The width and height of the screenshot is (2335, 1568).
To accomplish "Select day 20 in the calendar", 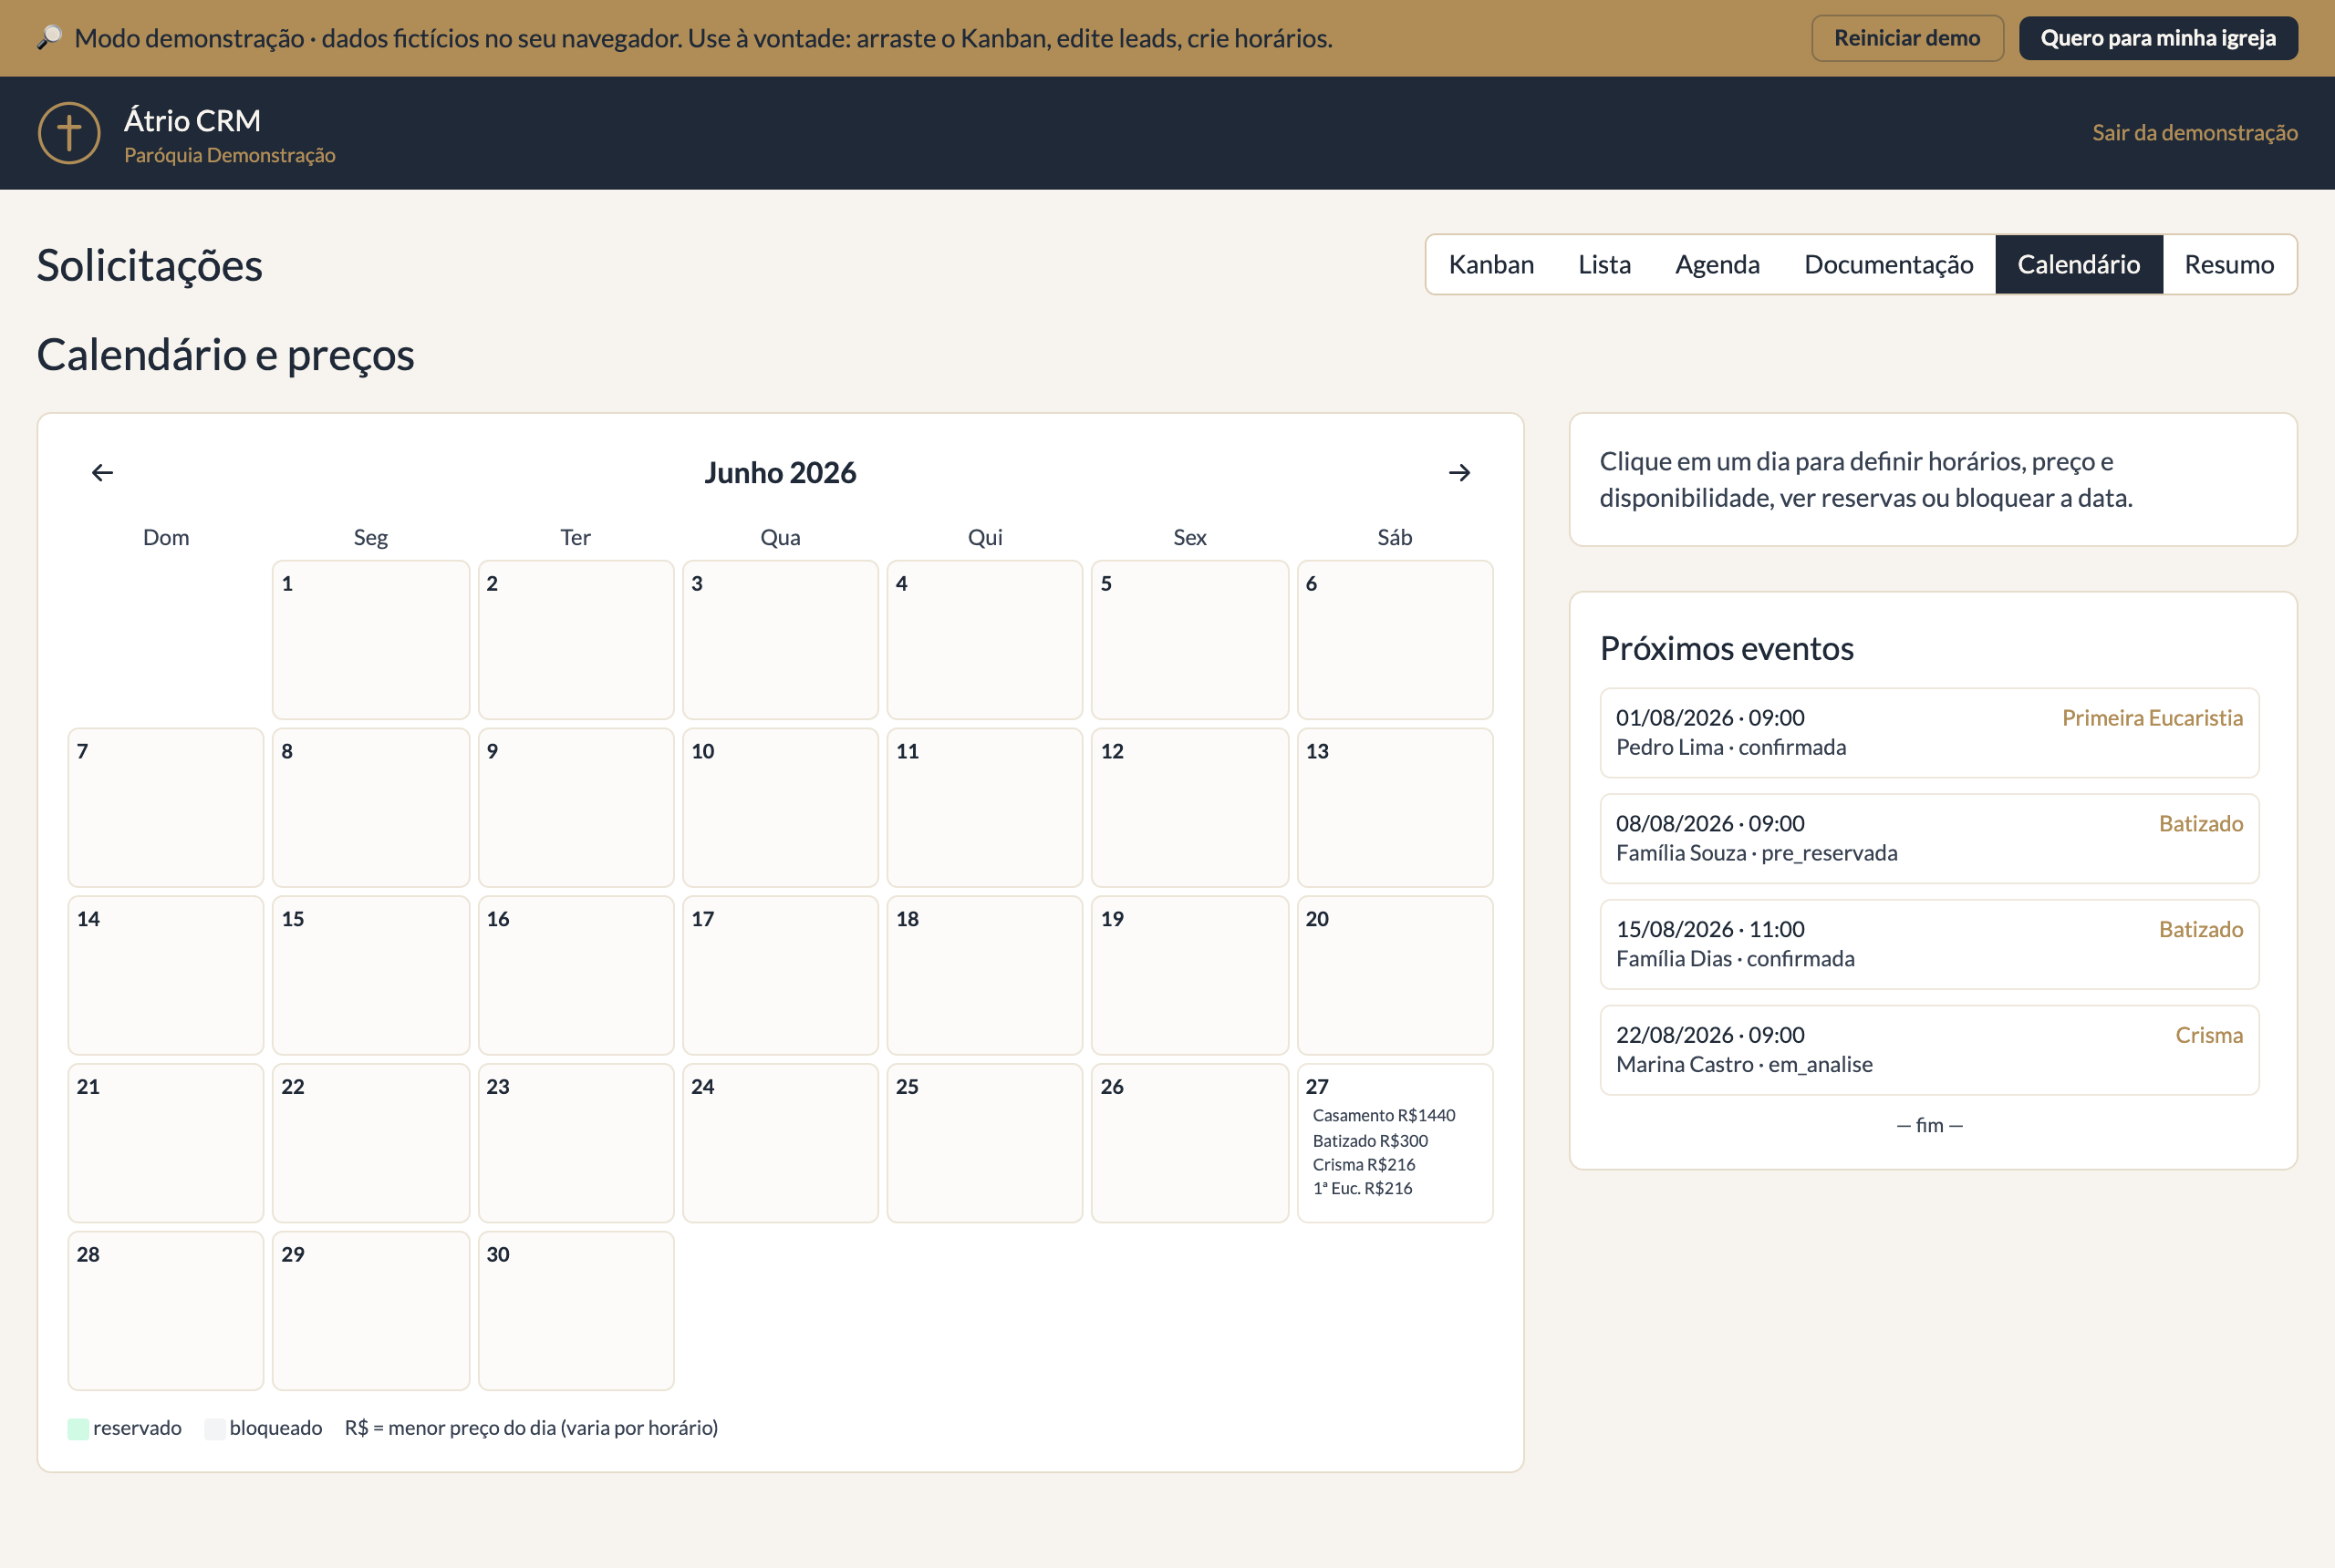I will 1395,975.
